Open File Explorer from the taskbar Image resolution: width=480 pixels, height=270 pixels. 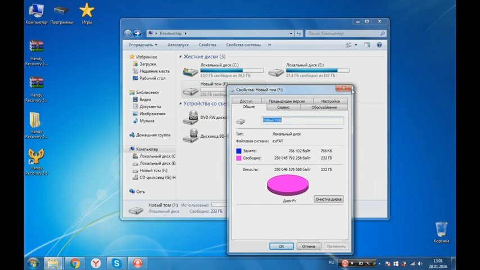[53, 263]
